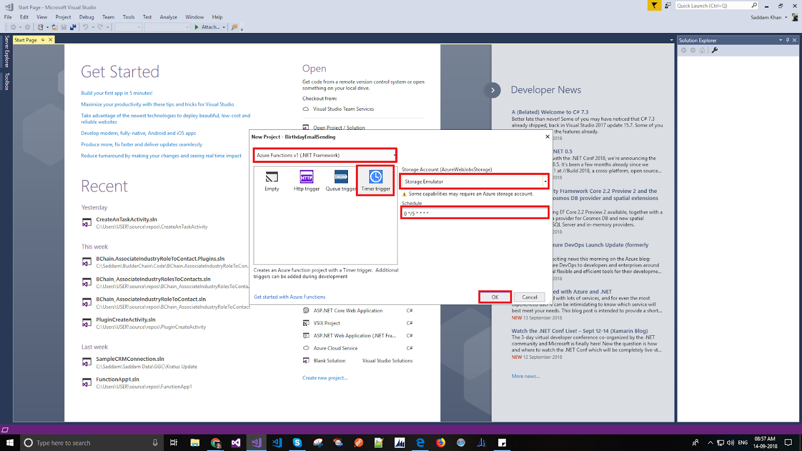Confirm the new project by clicking OK

[x=495, y=297]
